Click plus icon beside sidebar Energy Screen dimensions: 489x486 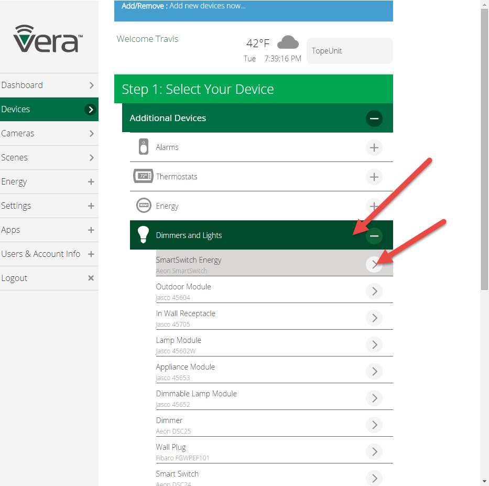(x=91, y=181)
